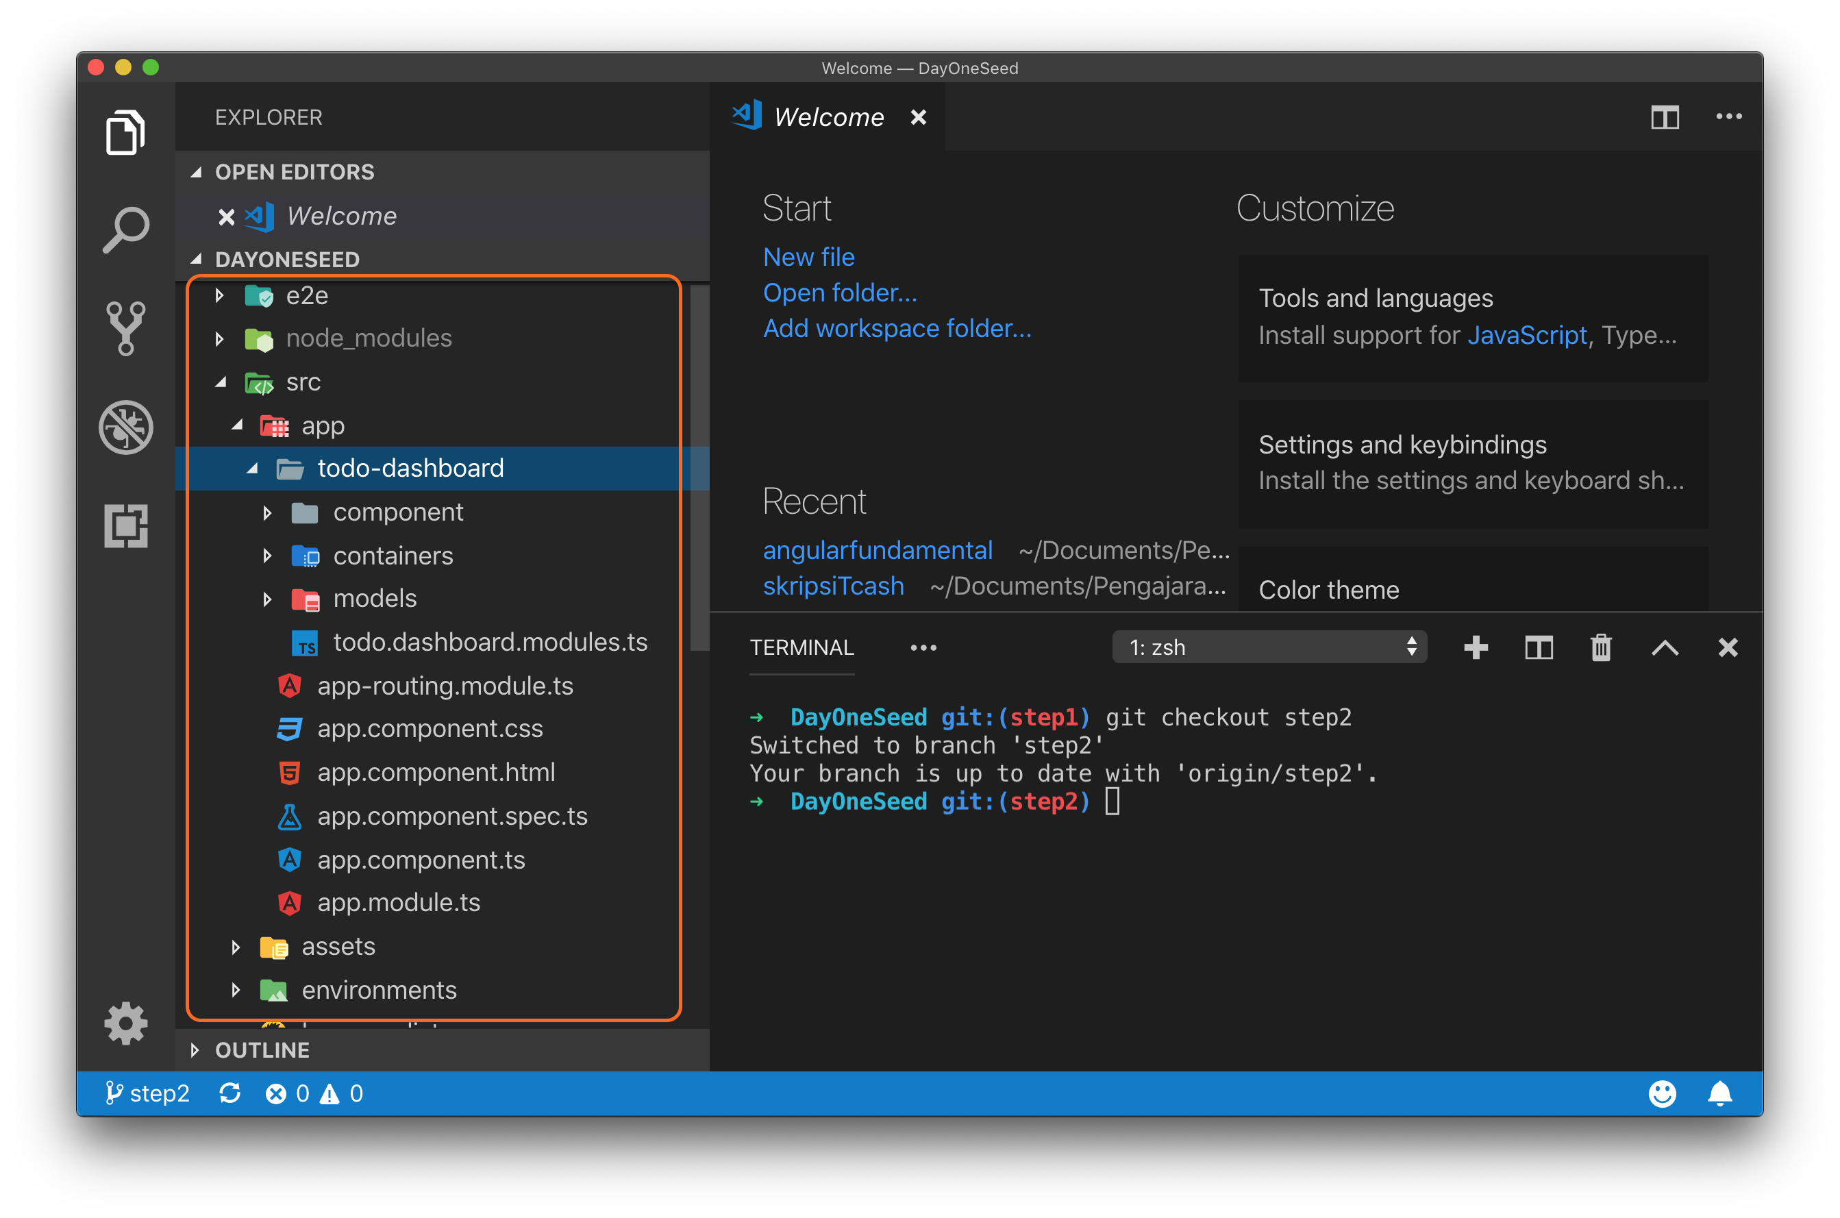1840x1218 pixels.
Task: Expand the environments folder
Action: click(x=236, y=991)
